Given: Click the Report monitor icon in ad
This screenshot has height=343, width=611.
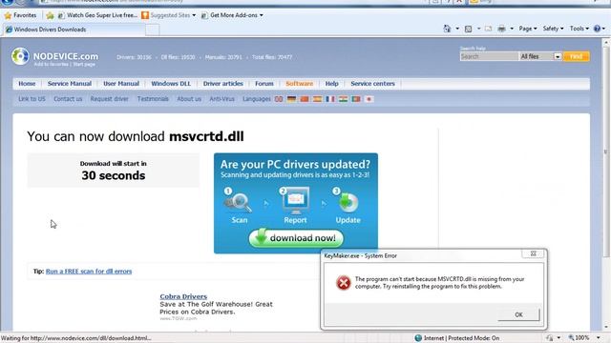Looking at the screenshot, I should [295, 201].
